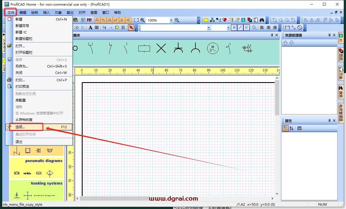Expand the alignment toolbar overflow chevron
This screenshot has width=346, height=209.
click(279, 30)
